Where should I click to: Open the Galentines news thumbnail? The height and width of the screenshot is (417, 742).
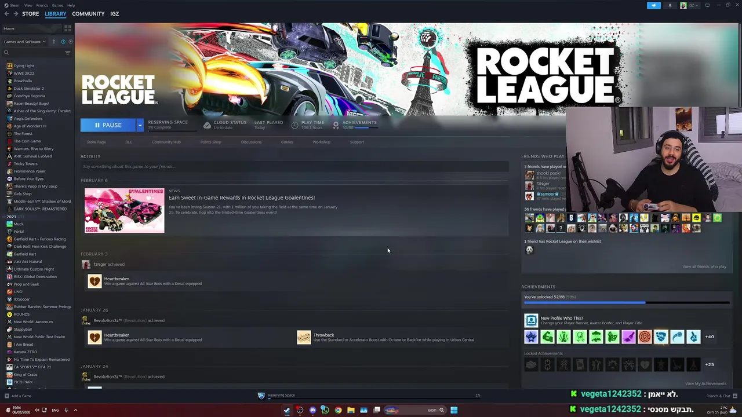pos(125,210)
